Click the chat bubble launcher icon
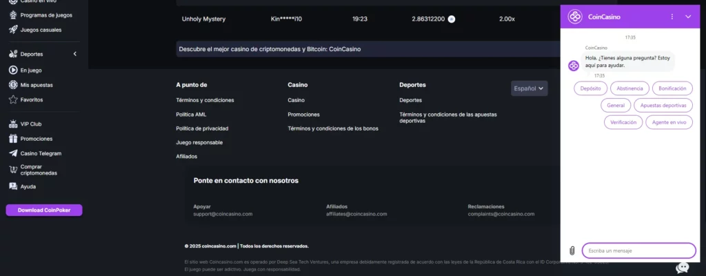 point(683,268)
